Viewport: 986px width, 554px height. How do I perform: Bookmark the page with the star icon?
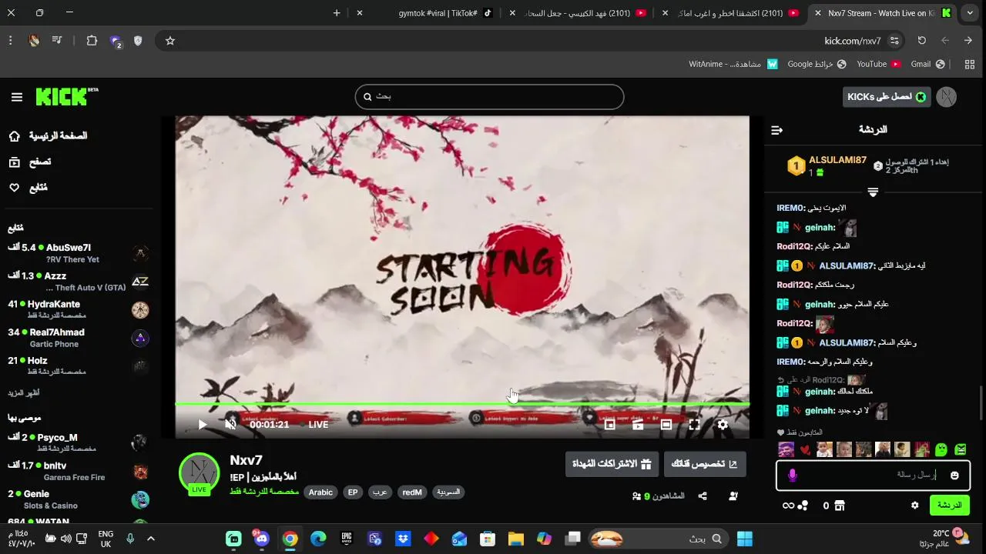point(170,41)
